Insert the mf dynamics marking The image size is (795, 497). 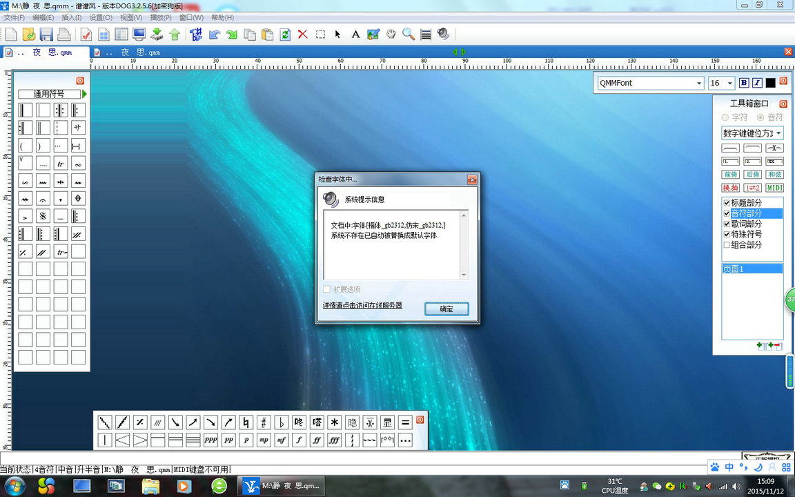coord(282,440)
